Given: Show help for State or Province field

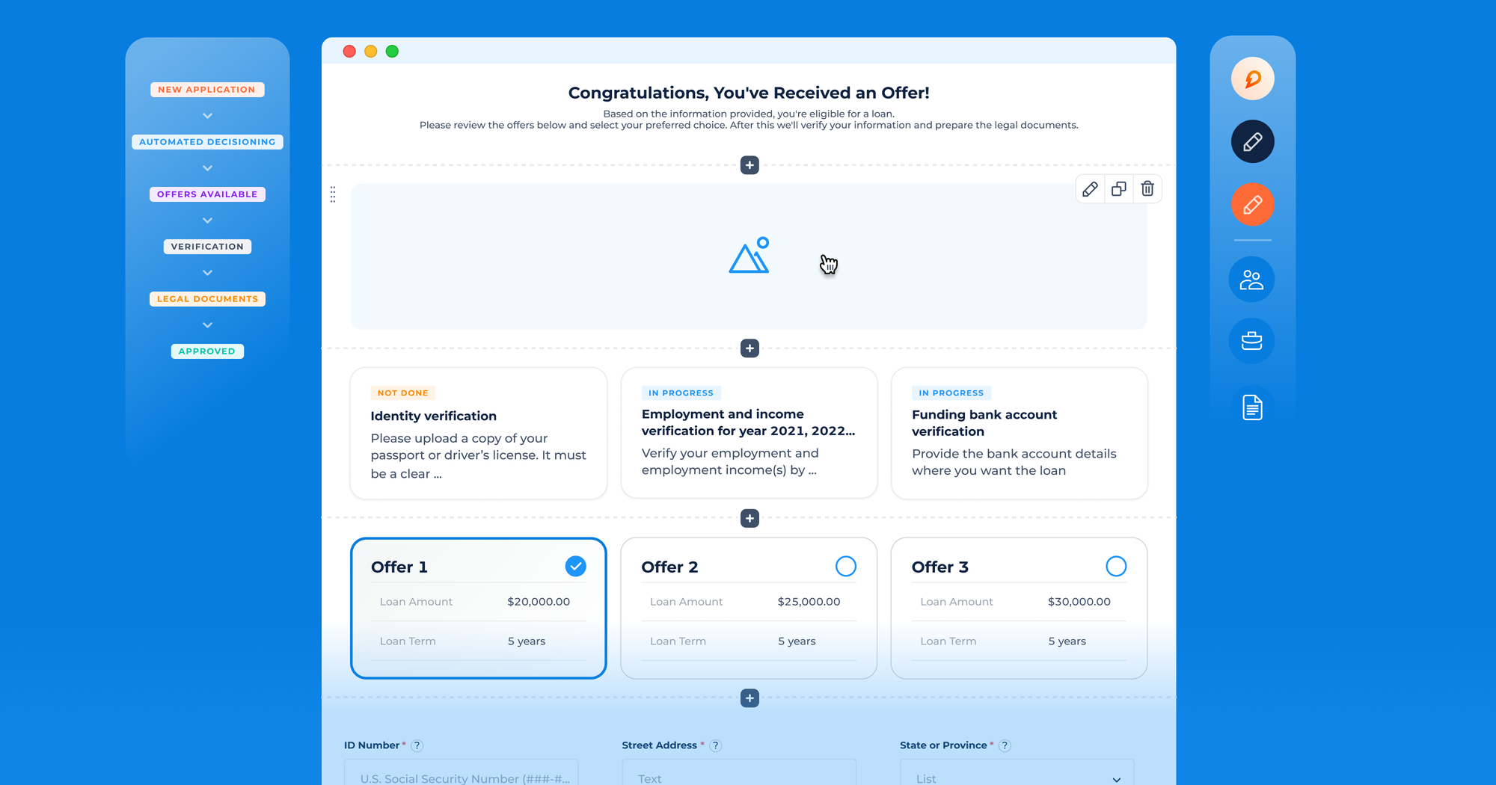Looking at the screenshot, I should (x=1005, y=745).
